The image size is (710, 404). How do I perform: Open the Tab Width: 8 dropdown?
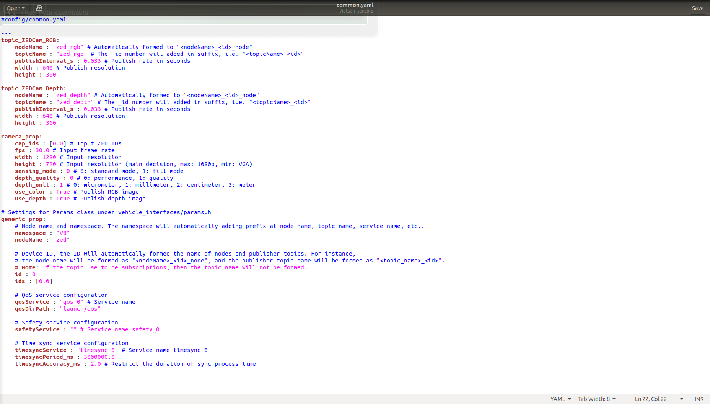coord(597,399)
